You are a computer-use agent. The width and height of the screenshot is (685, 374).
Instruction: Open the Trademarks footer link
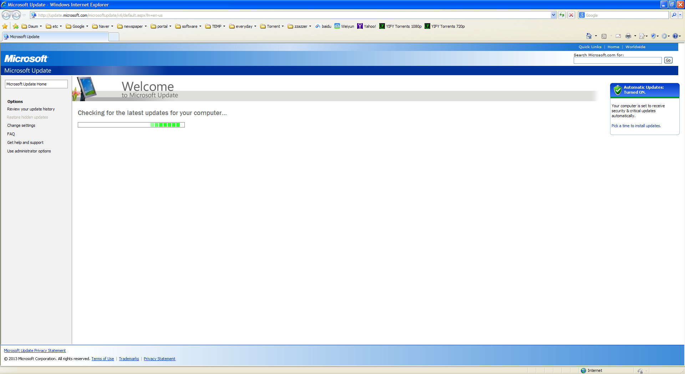pyautogui.click(x=129, y=359)
